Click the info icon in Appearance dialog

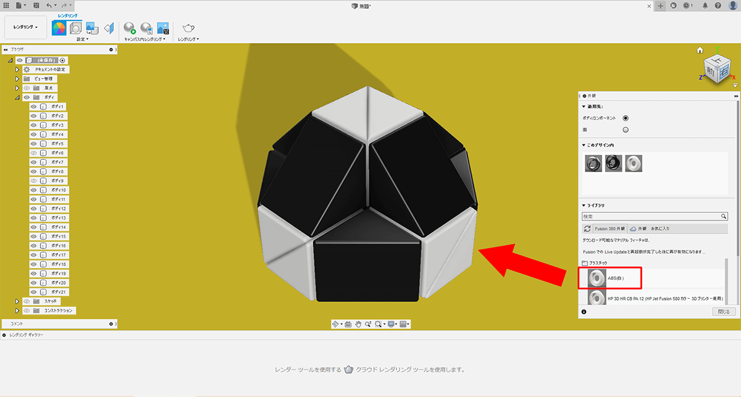pos(584,312)
